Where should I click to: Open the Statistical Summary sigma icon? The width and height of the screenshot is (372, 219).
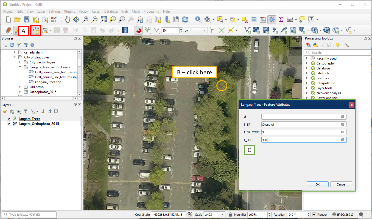(x=281, y=19)
